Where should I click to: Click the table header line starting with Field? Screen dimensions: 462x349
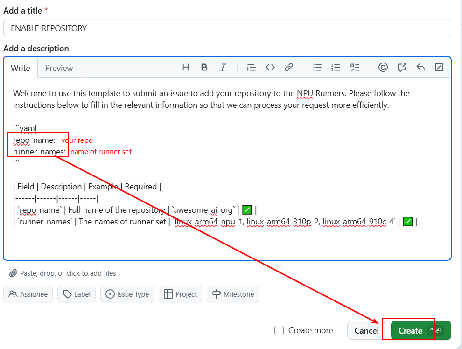[87, 187]
